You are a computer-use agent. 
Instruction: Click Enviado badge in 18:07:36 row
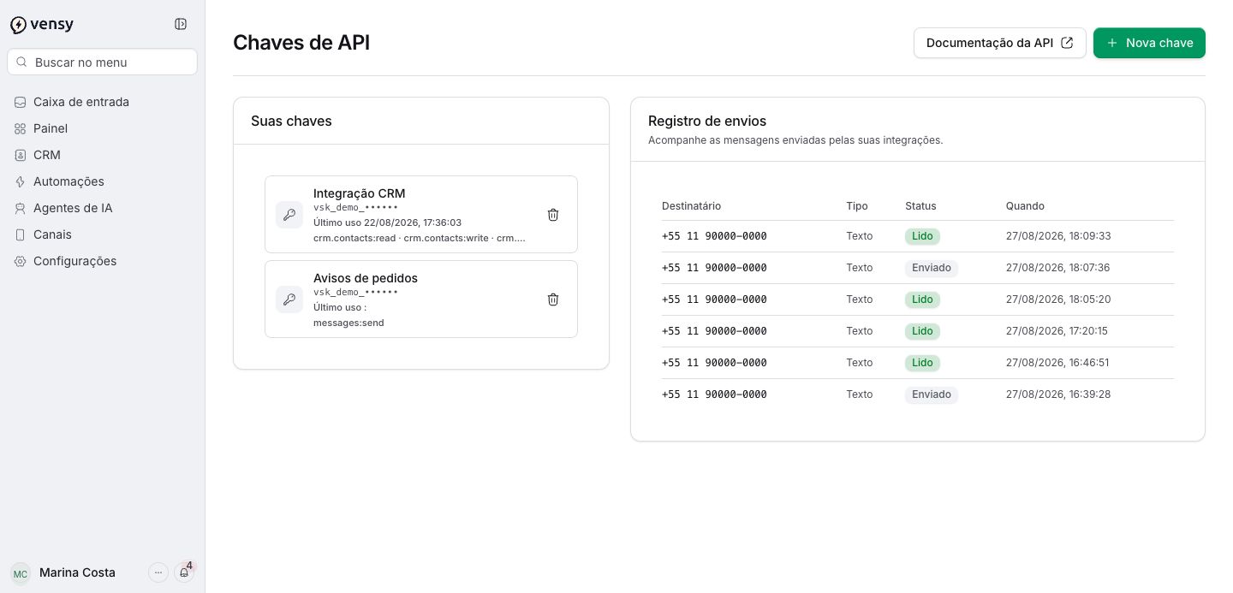932,268
